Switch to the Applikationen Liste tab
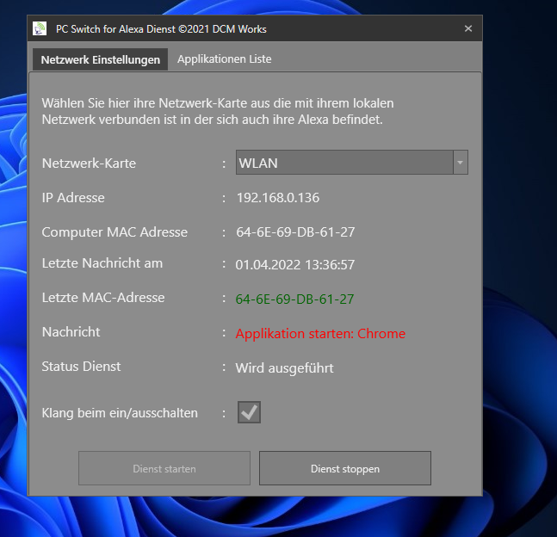The image size is (557, 537). (224, 59)
